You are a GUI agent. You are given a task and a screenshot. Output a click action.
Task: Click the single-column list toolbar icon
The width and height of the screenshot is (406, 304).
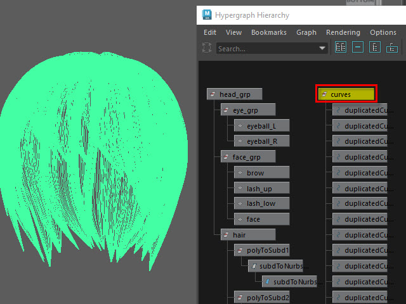[x=375, y=47]
